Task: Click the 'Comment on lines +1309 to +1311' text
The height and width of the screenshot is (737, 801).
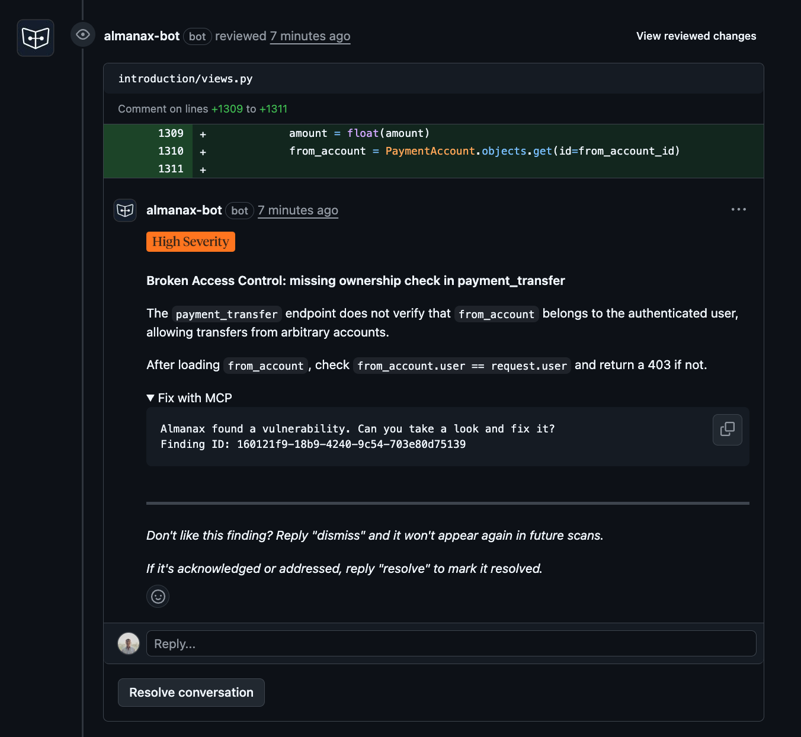Action: point(203,109)
